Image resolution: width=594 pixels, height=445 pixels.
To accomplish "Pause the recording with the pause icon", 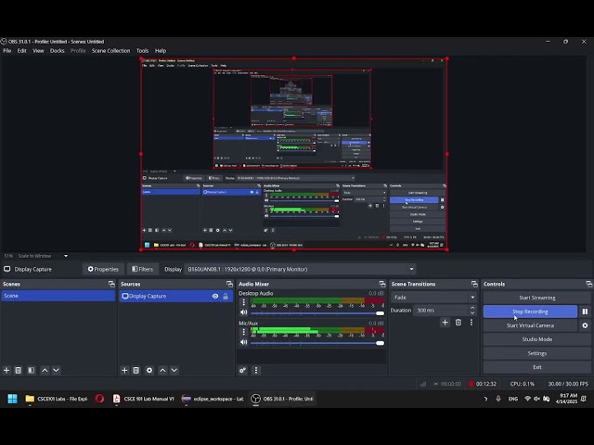I will (x=585, y=311).
